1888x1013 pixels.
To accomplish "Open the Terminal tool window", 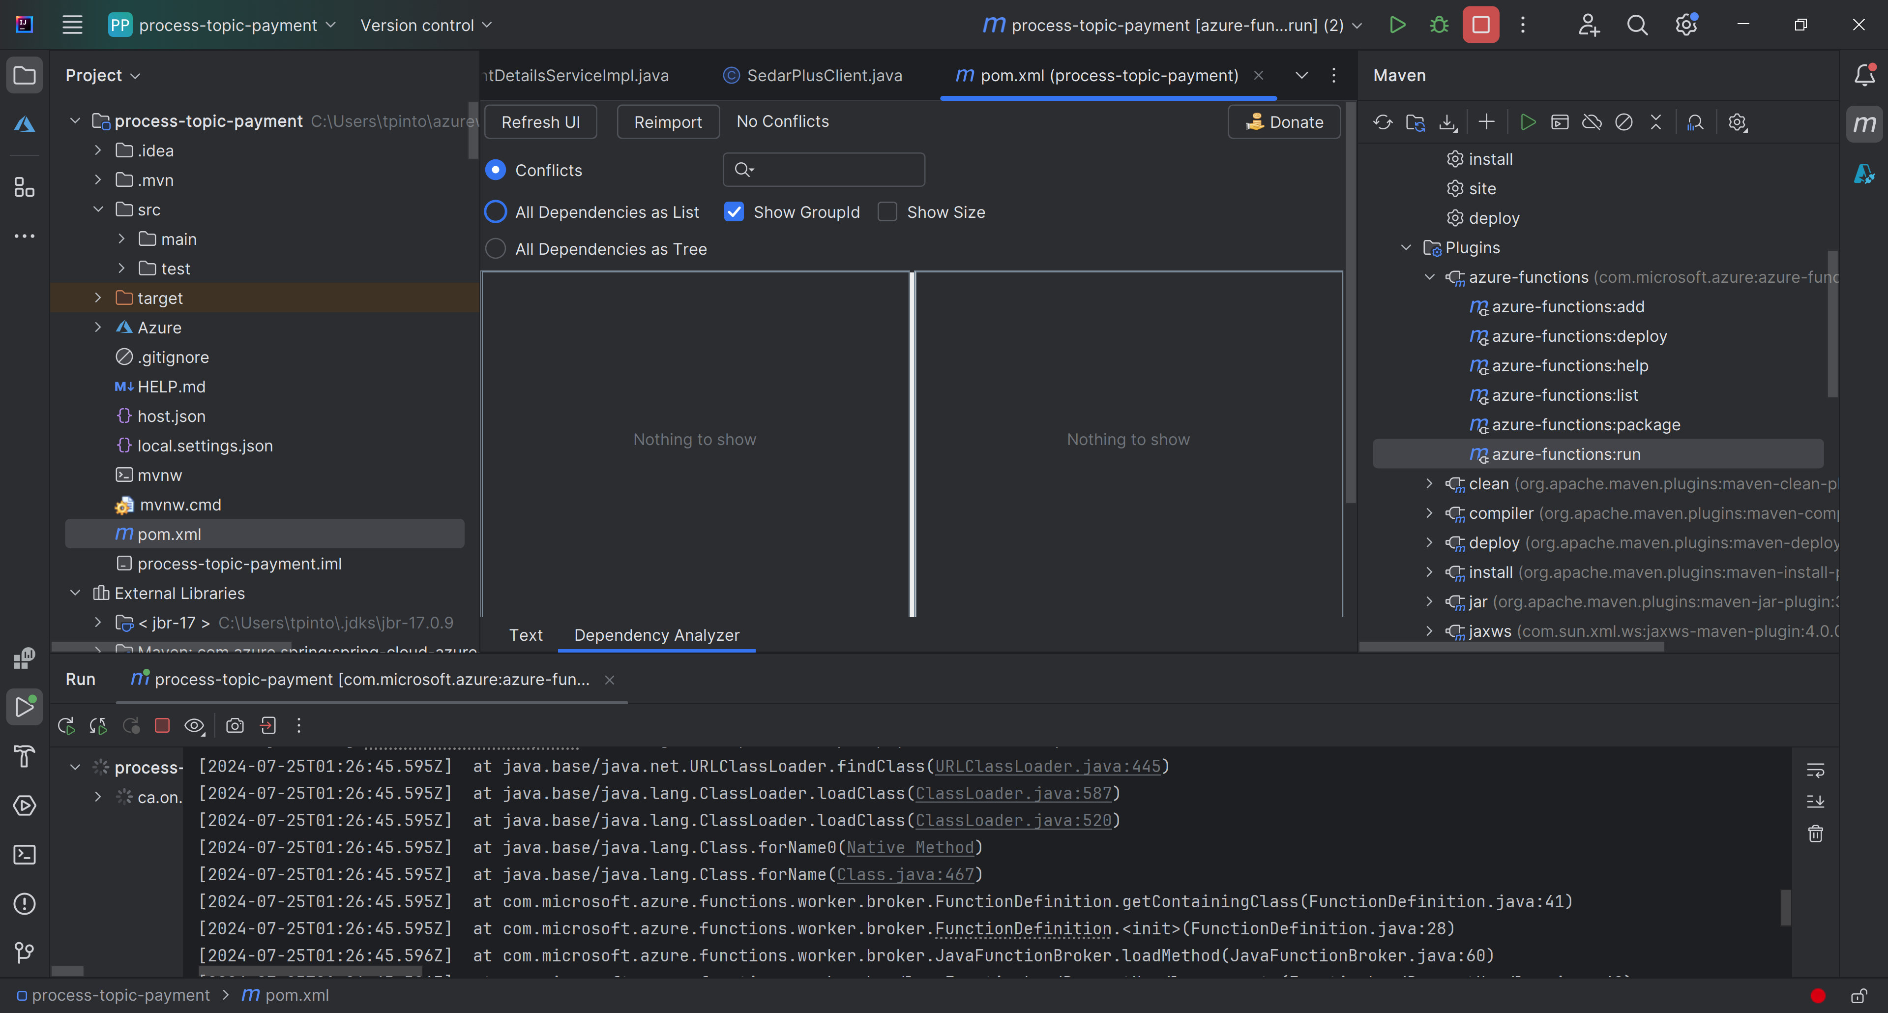I will coord(24,855).
